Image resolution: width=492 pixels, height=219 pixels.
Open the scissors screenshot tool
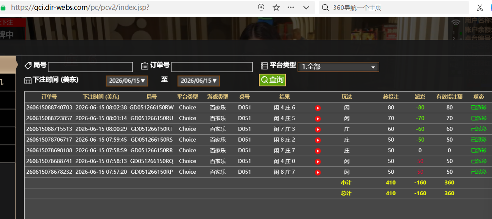point(480,8)
